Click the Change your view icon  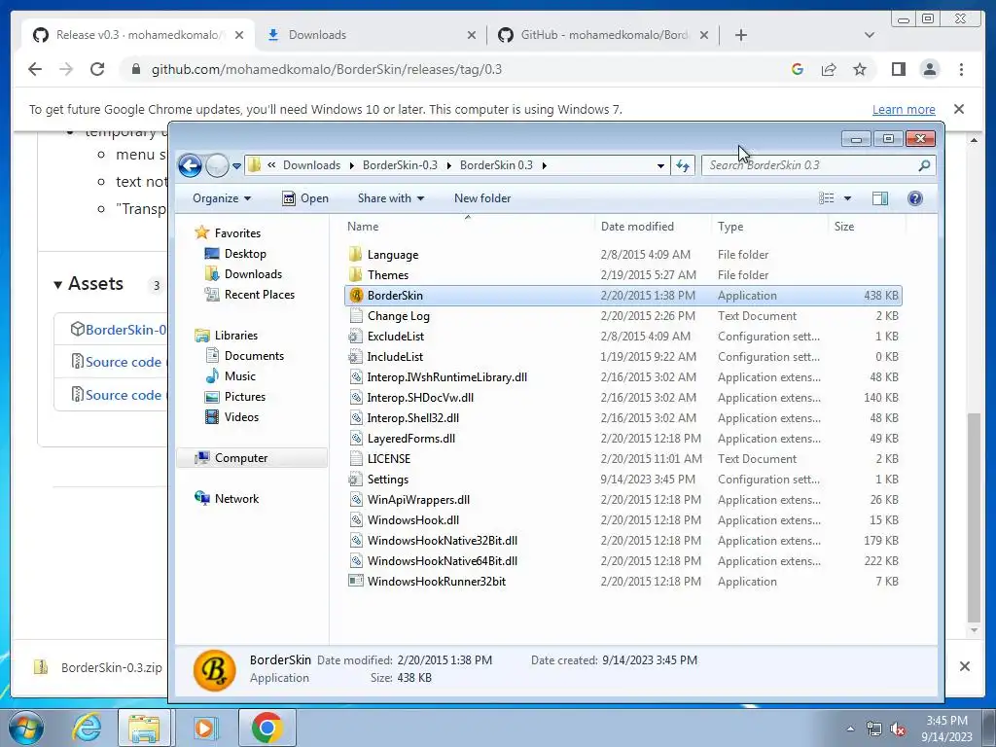(x=827, y=198)
